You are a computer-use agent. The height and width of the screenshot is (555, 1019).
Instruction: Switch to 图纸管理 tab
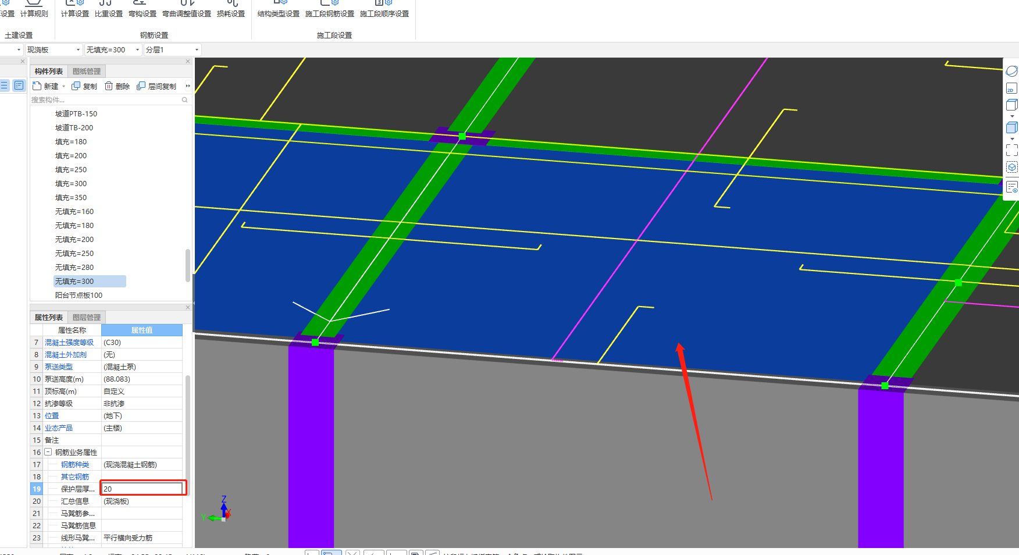coord(87,72)
